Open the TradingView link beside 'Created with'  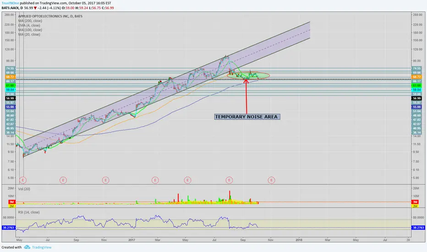coord(42,247)
